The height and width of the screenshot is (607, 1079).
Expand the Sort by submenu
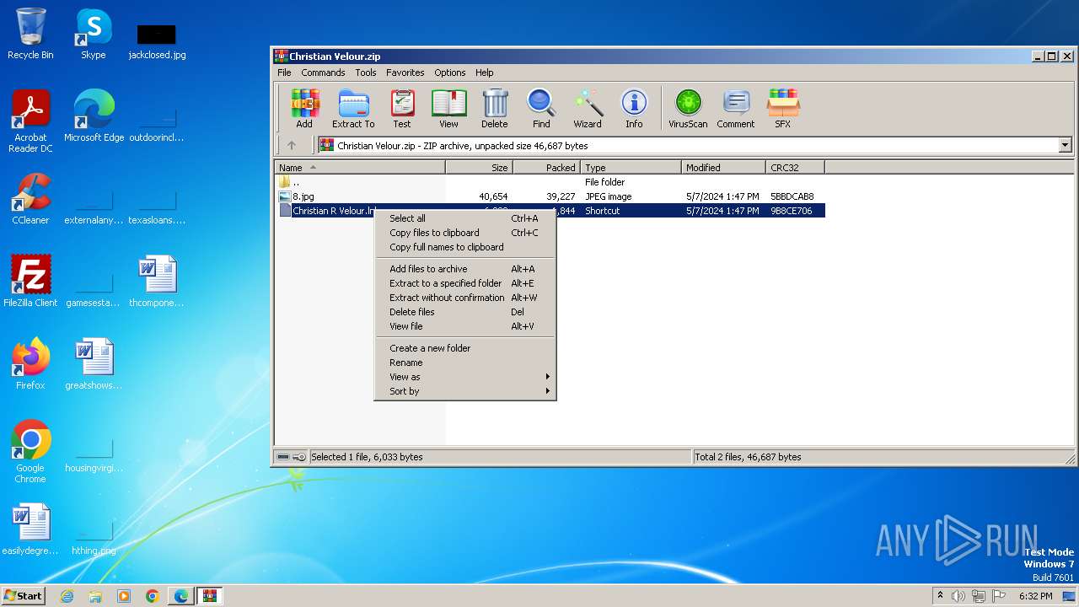465,391
